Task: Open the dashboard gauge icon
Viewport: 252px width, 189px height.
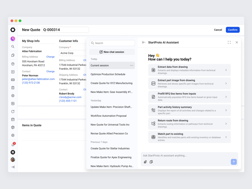Action: [13, 64]
